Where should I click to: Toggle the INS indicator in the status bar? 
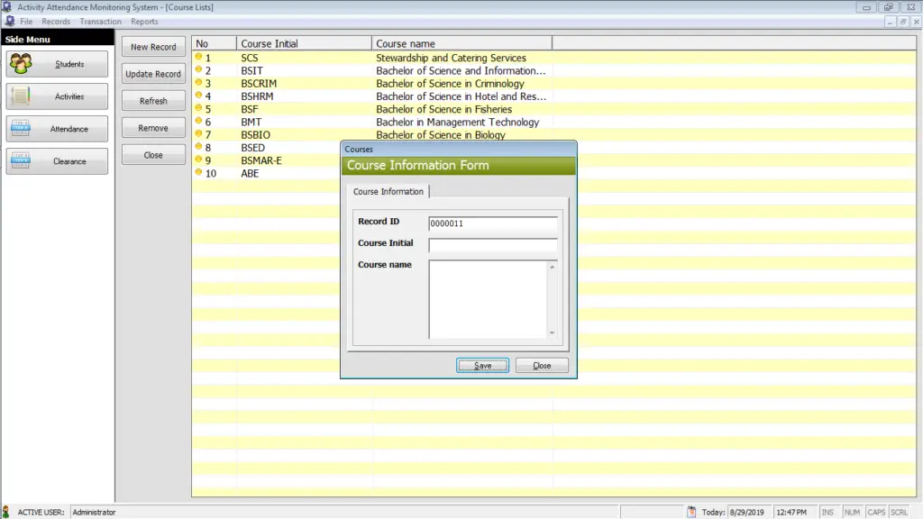[x=828, y=511]
